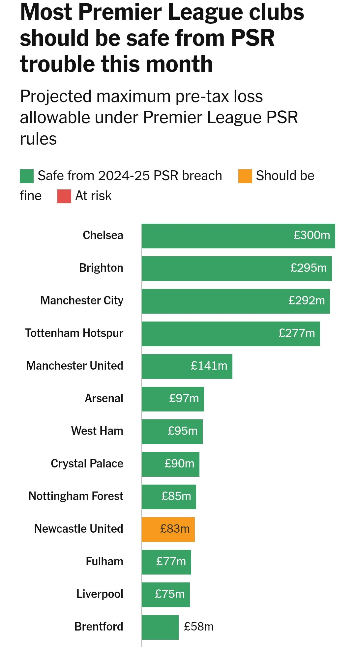The width and height of the screenshot is (356, 647).
Task: Click the £58m value label beside Brentford
Action: [198, 627]
